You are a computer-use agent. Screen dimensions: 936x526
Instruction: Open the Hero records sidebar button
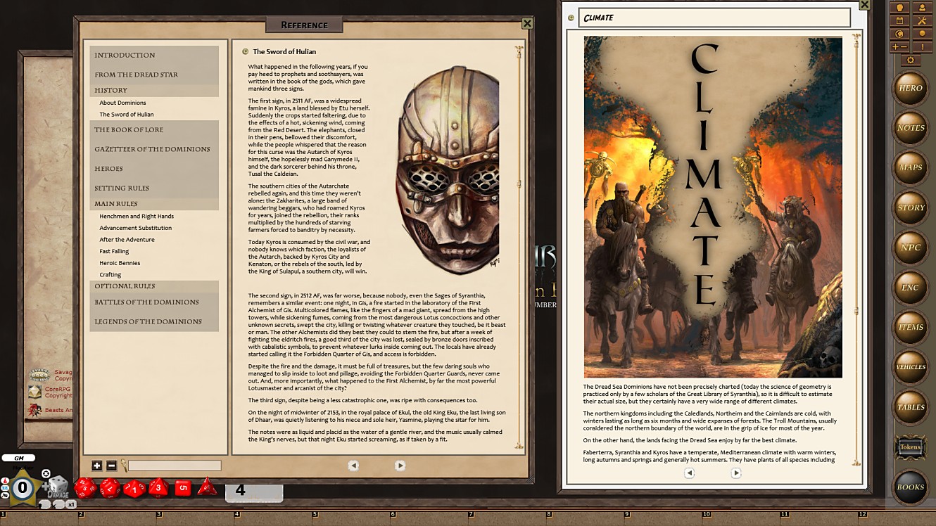click(x=911, y=89)
